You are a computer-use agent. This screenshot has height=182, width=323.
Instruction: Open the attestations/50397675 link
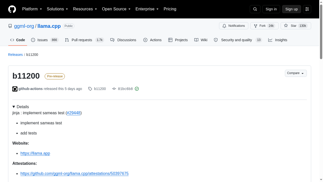coord(74,174)
